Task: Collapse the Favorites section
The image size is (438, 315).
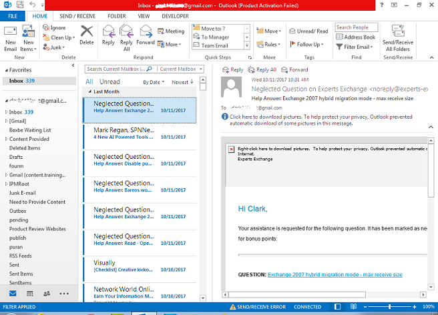Action: (x=6, y=70)
